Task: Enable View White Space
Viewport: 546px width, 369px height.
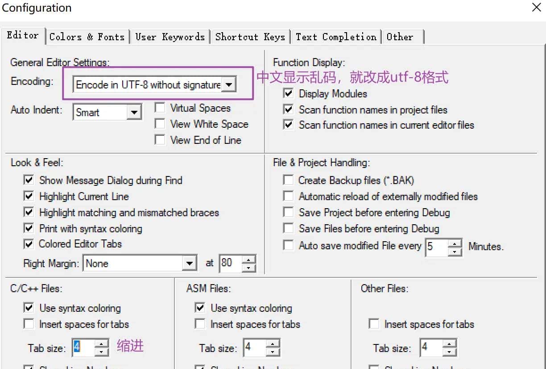Action: (160, 124)
